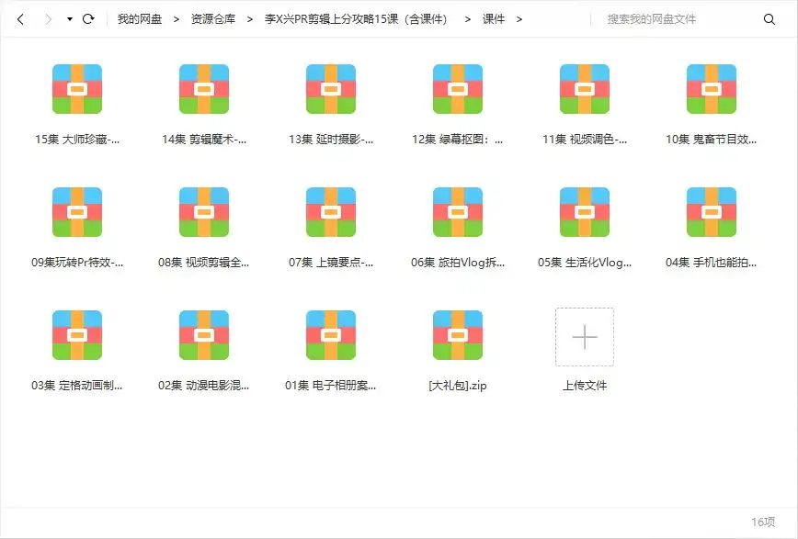
Task: Open the 01集 电子相册 archive icon
Action: pyautogui.click(x=330, y=336)
